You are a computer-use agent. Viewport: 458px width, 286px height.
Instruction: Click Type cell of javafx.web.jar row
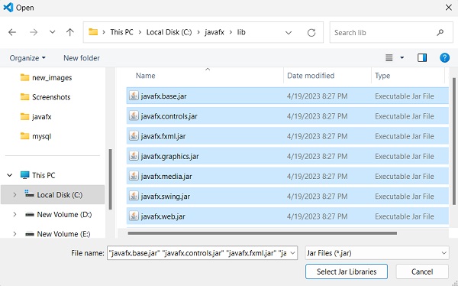[405, 216]
